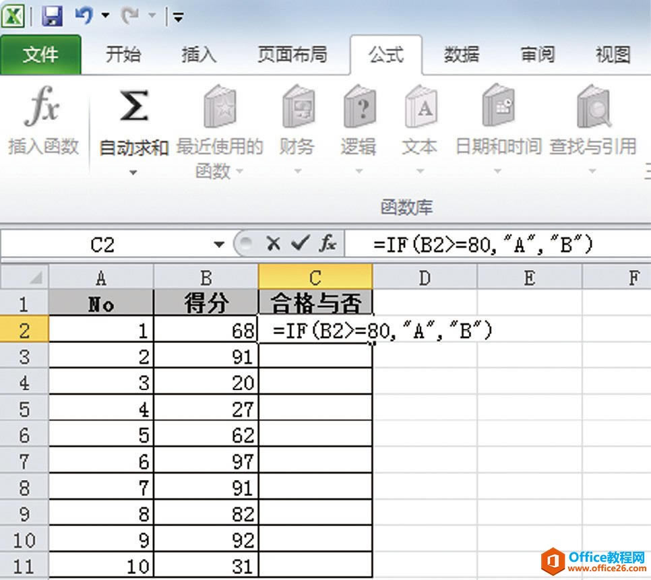Screen dimensions: 651x580
Task: Switch to the 页面布局 tab
Action: [x=292, y=55]
